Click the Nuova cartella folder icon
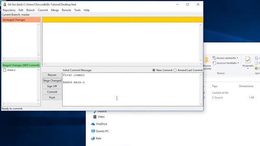Viewport: 260px width, 146px height. [206, 60]
